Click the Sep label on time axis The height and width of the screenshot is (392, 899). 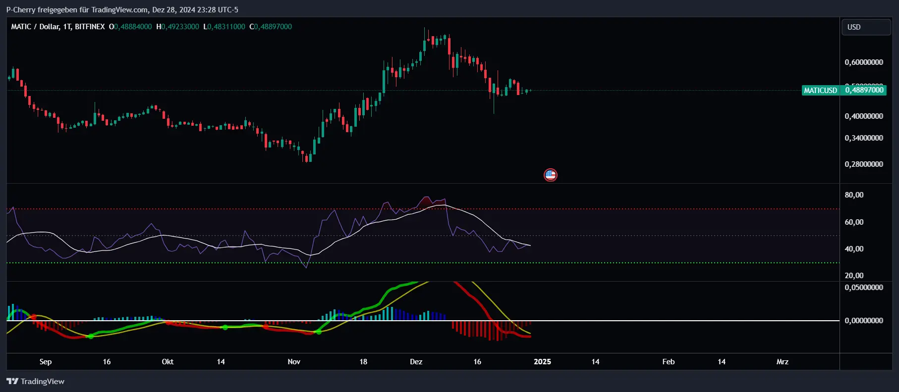tap(46, 362)
